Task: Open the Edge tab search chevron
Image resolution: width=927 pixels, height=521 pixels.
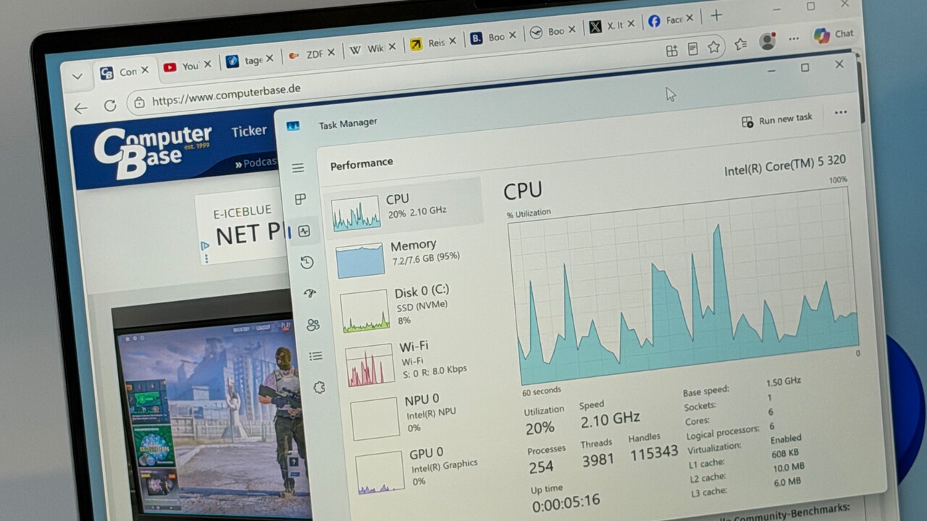Action: point(77,76)
